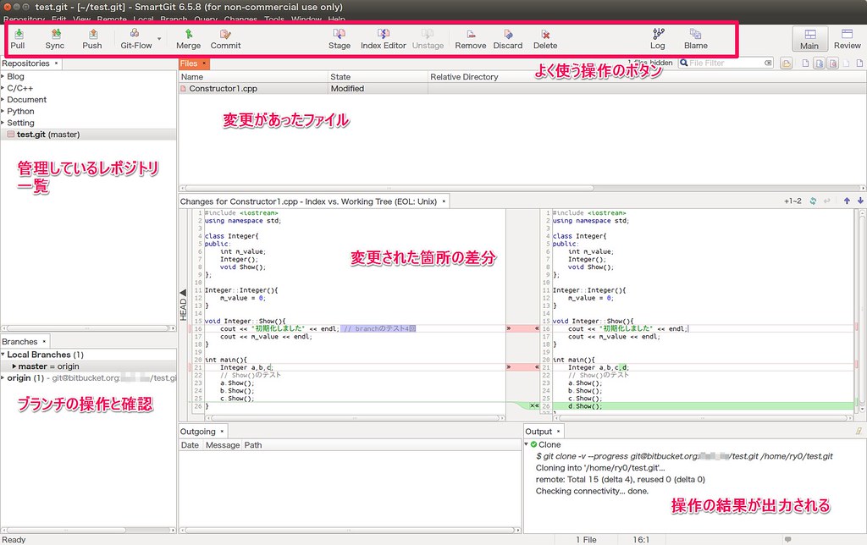Click the x« marker beside line 26
This screenshot has height=545, width=867.
coord(534,405)
